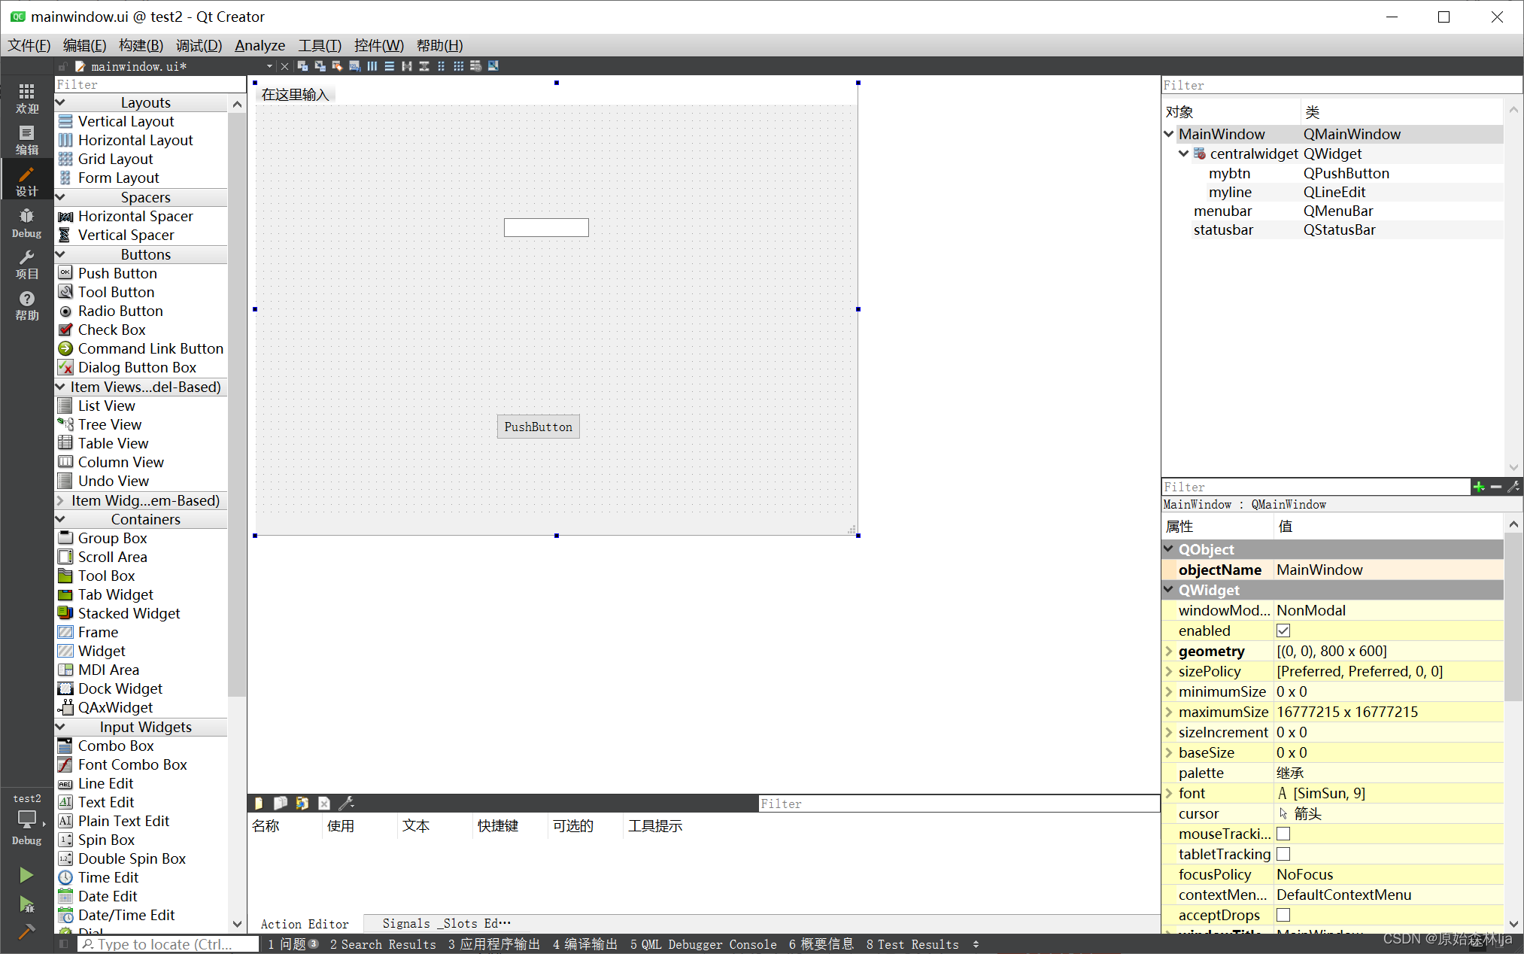Click the green add property plus icon
The height and width of the screenshot is (954, 1524).
(1478, 487)
